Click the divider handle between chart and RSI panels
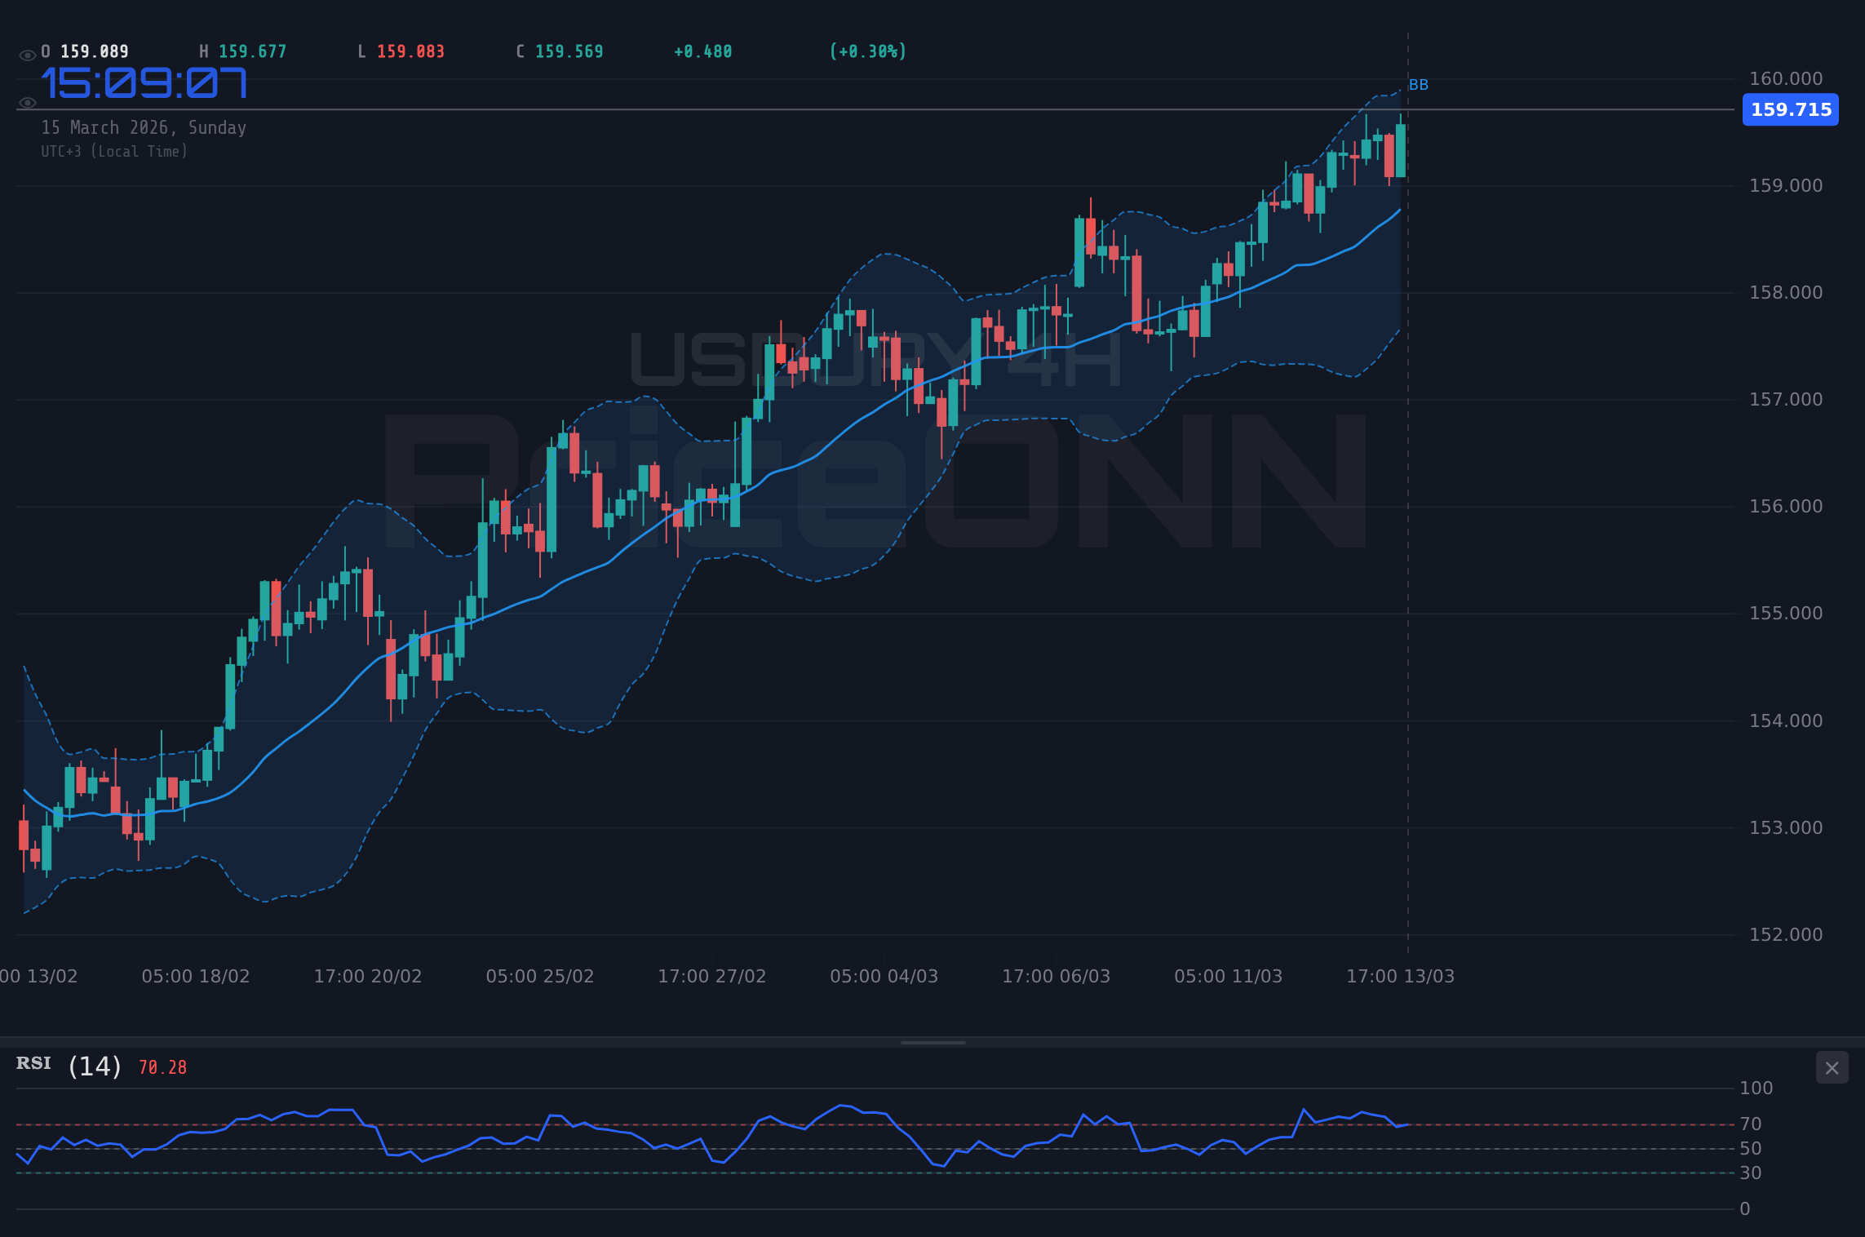This screenshot has height=1237, width=1865. pyautogui.click(x=932, y=1041)
